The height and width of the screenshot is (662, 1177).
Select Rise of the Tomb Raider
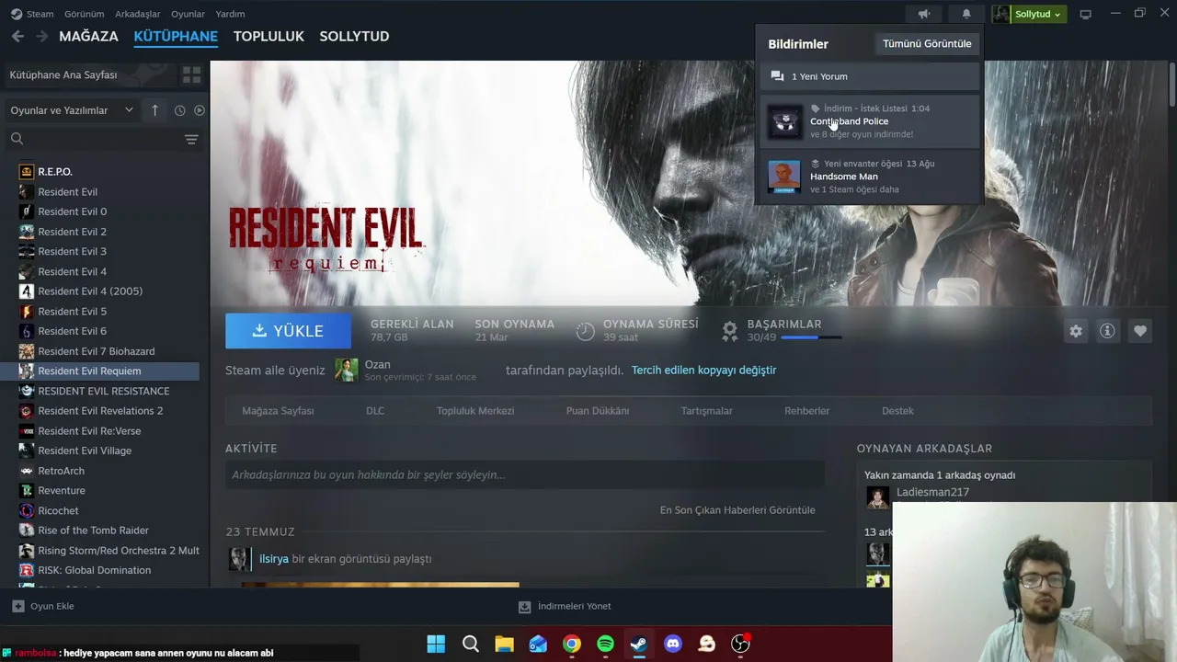(93, 531)
